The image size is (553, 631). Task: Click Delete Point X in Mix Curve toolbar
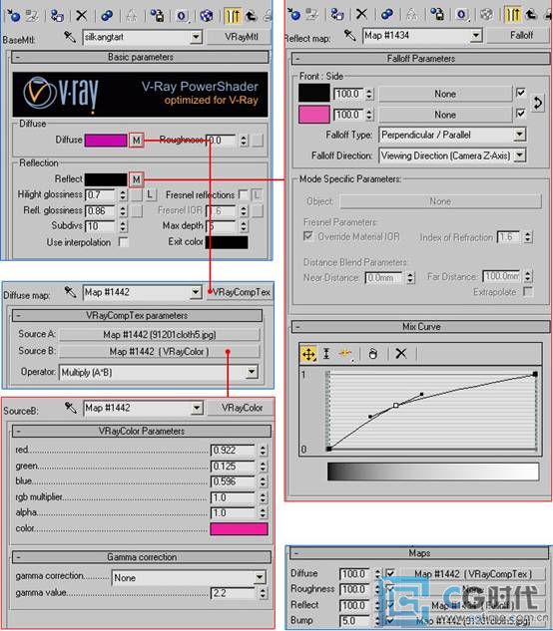pyautogui.click(x=401, y=354)
